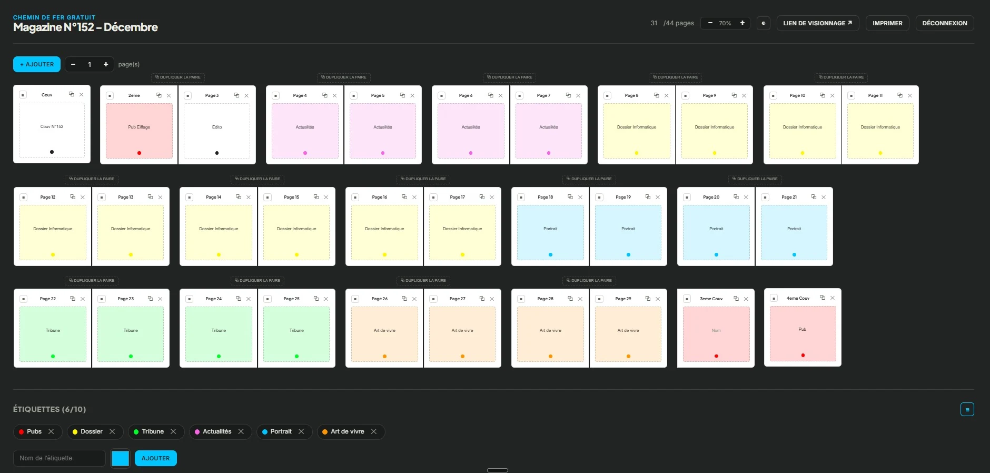Viewport: 990px width, 473px height.
Task: Tick the checkbox on Page 19
Action: (599, 198)
